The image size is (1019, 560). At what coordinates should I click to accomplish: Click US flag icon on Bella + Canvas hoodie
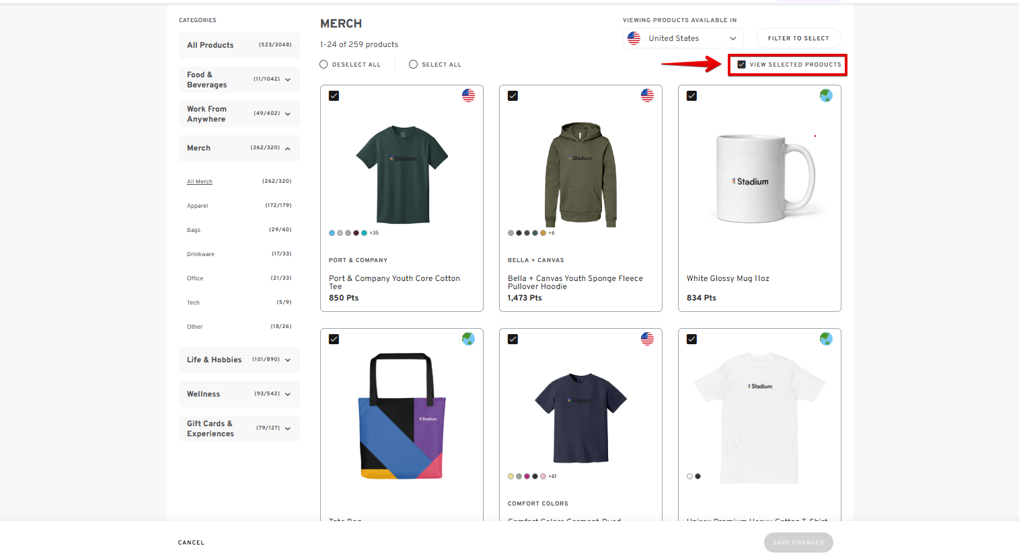647,95
